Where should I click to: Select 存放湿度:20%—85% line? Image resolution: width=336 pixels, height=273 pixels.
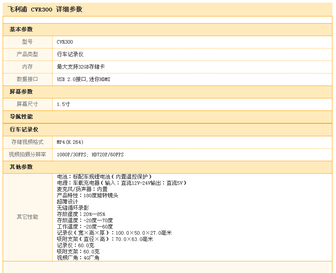click(x=81, y=214)
